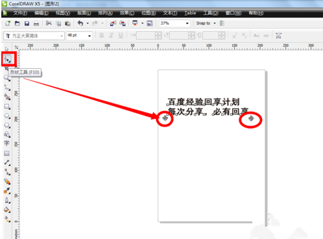Open the 工具(O) menu

211,13
